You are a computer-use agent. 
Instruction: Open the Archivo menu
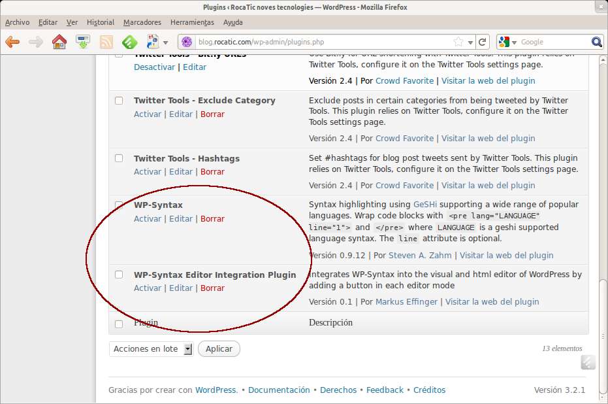click(17, 22)
